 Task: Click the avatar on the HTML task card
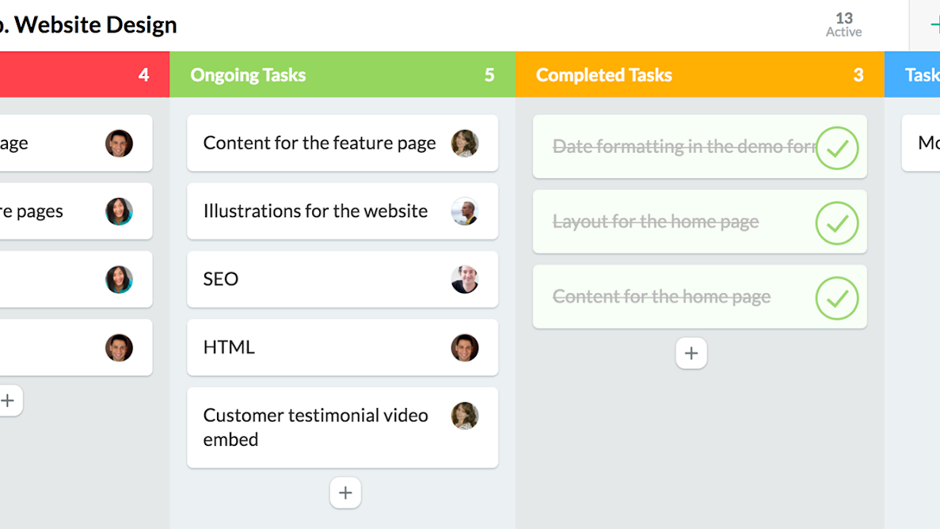(x=466, y=347)
